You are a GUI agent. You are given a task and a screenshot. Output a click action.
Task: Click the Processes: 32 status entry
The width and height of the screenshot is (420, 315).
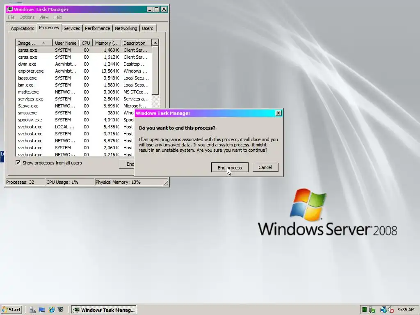coord(25,182)
